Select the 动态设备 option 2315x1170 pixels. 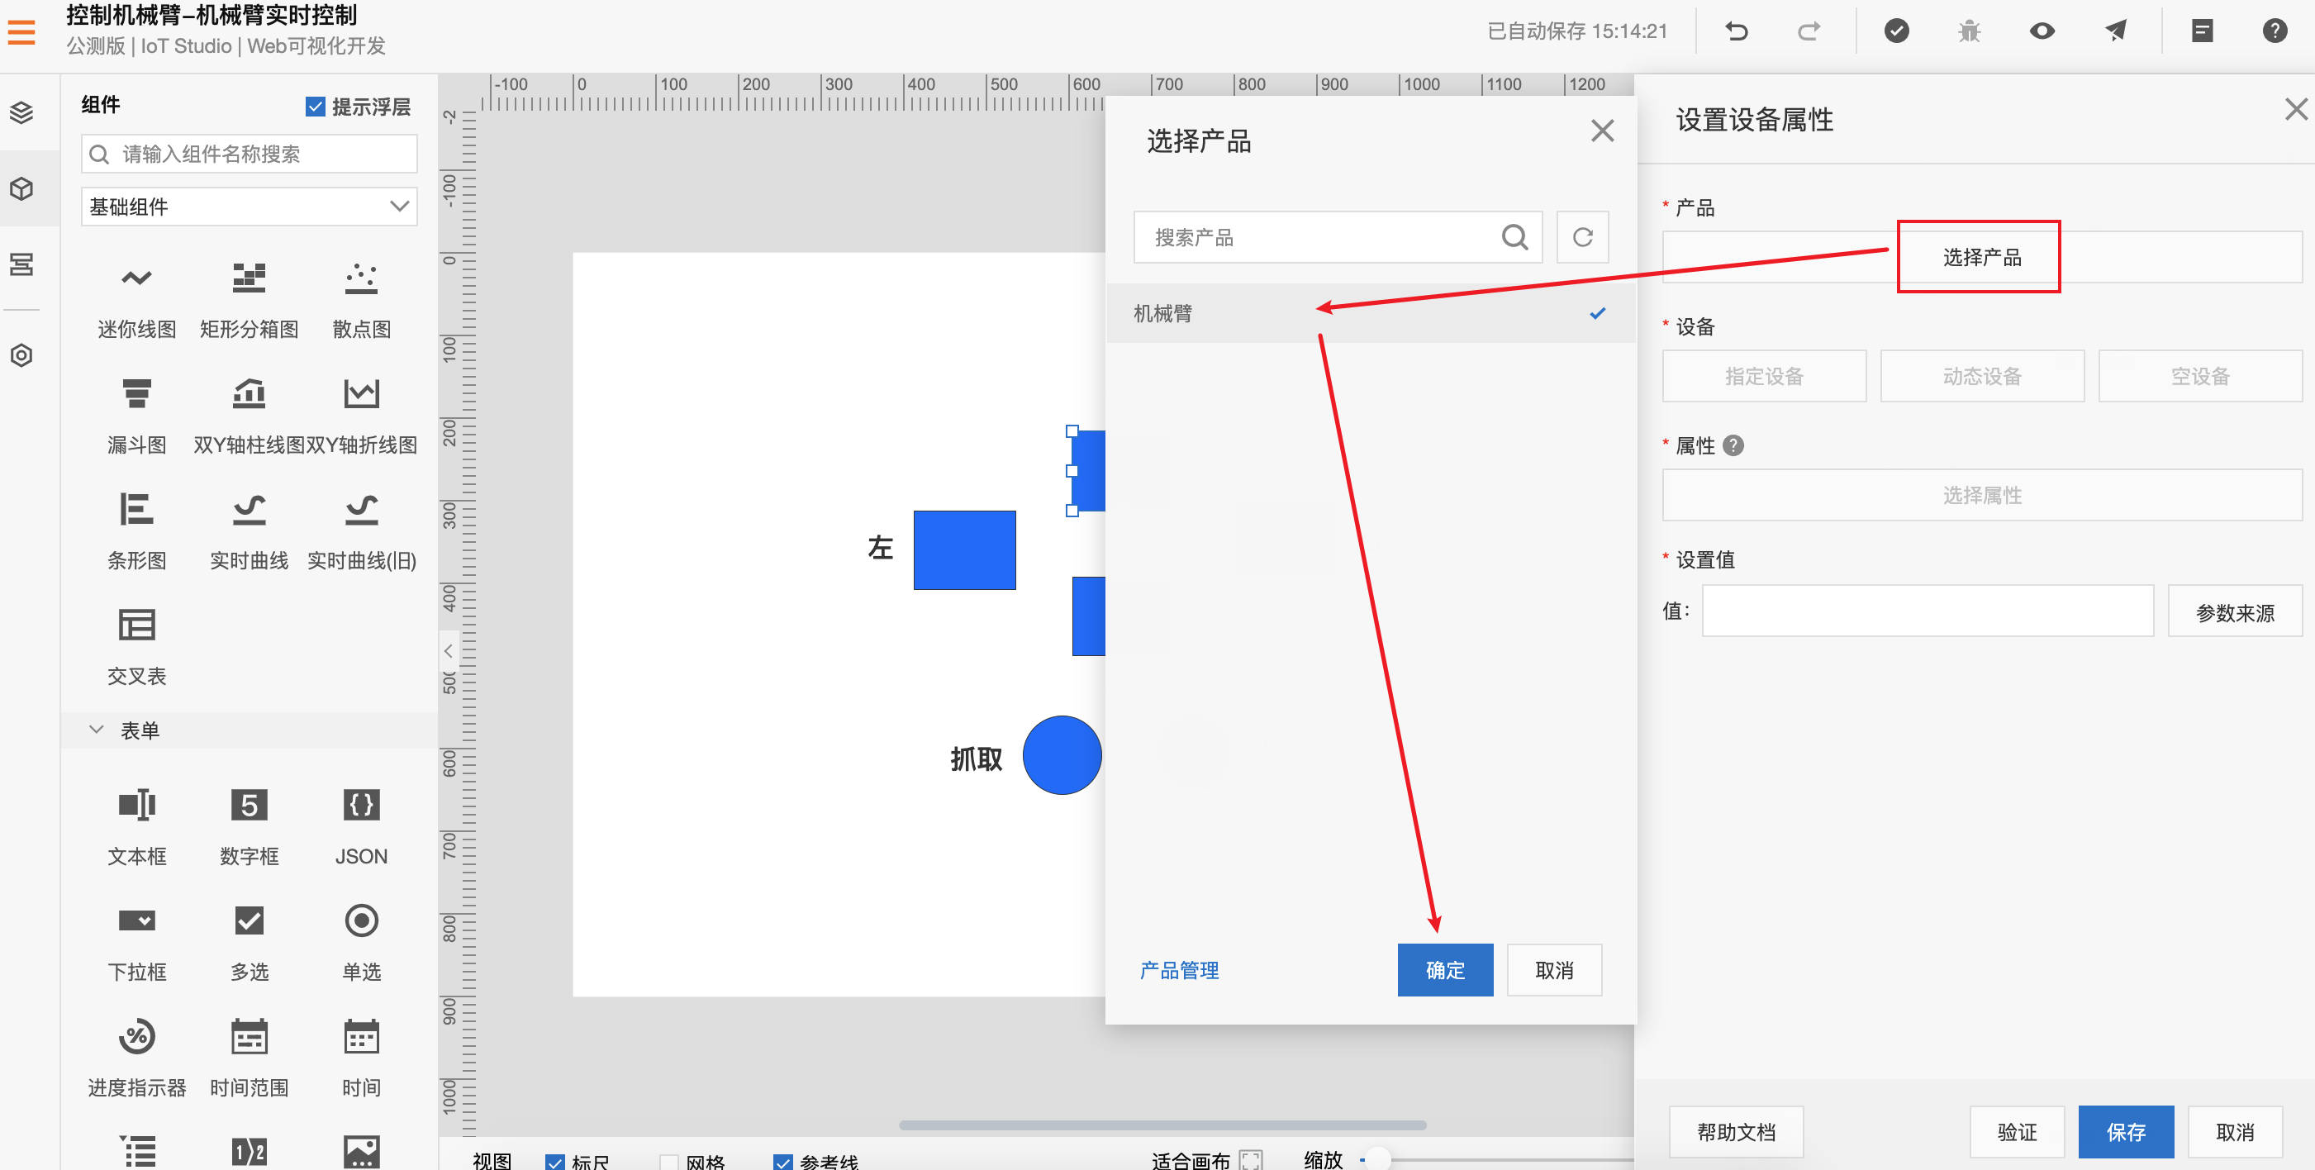click(1981, 377)
